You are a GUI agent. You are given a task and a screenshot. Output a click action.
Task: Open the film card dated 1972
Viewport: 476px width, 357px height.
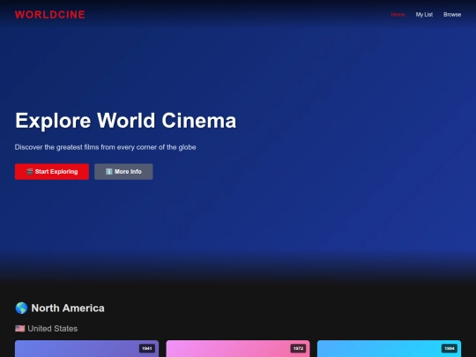pos(238,348)
